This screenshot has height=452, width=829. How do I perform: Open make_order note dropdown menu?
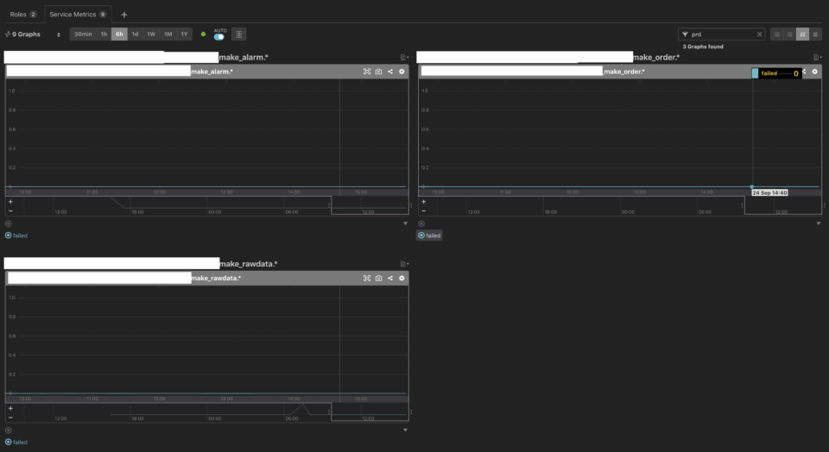pos(817,58)
